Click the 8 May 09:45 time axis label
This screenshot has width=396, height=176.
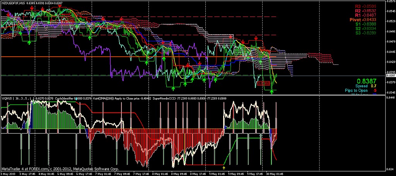click(179, 174)
